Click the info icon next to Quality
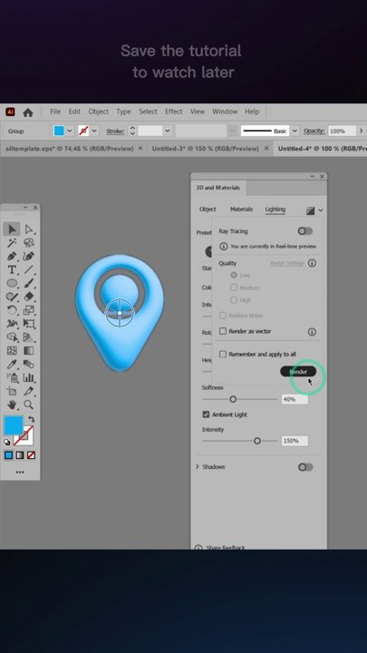The image size is (367, 653). click(312, 263)
